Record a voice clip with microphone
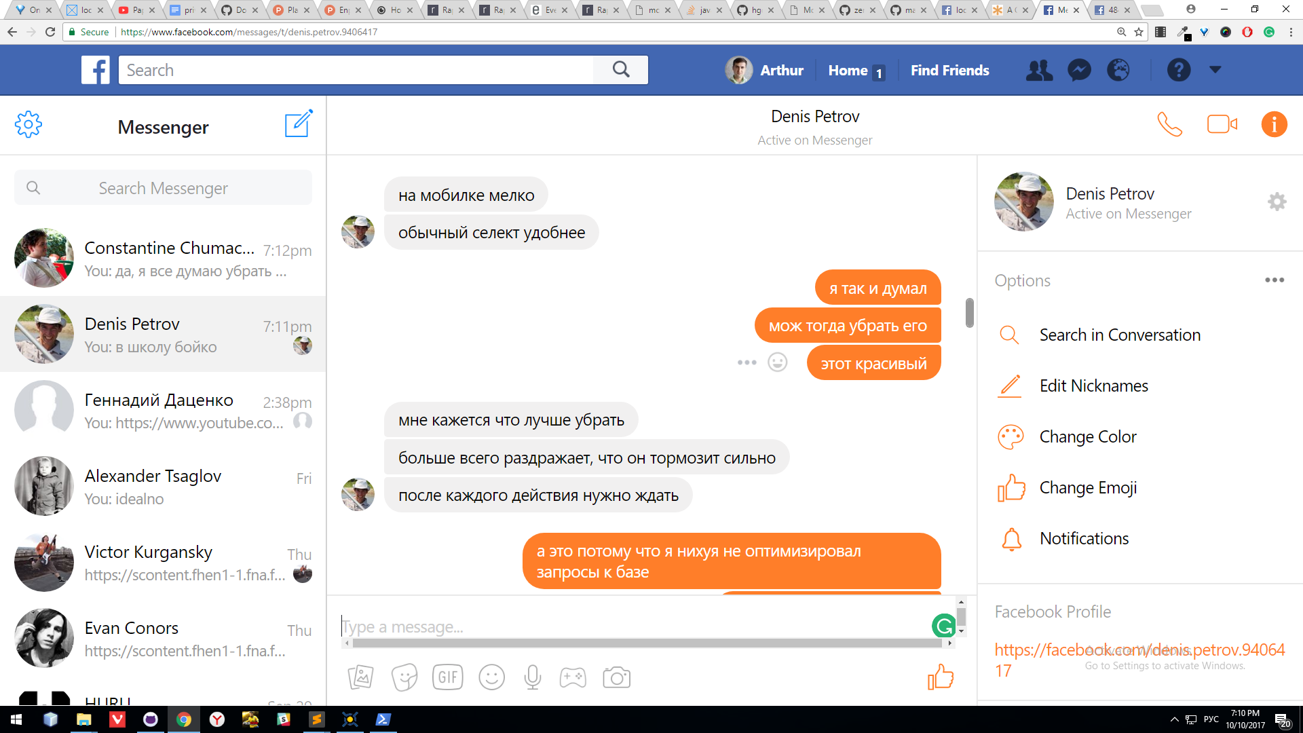This screenshot has width=1303, height=733. click(533, 677)
